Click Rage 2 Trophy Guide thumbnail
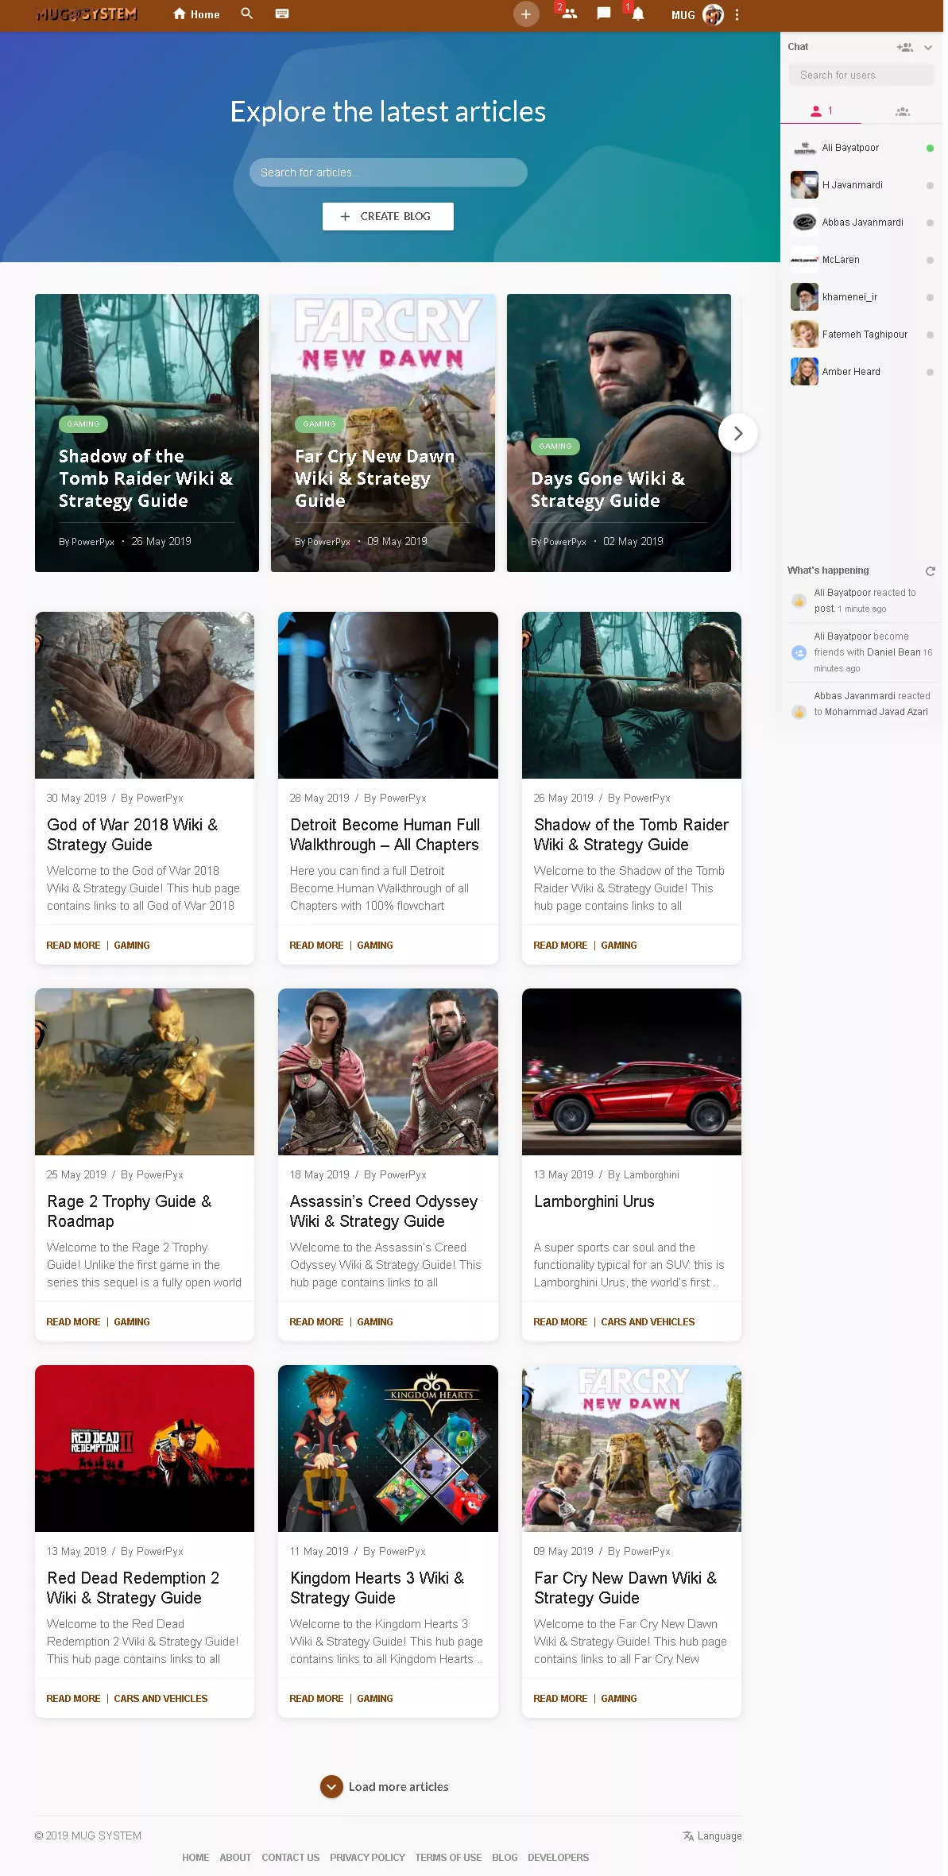948x1876 pixels. [x=145, y=1071]
